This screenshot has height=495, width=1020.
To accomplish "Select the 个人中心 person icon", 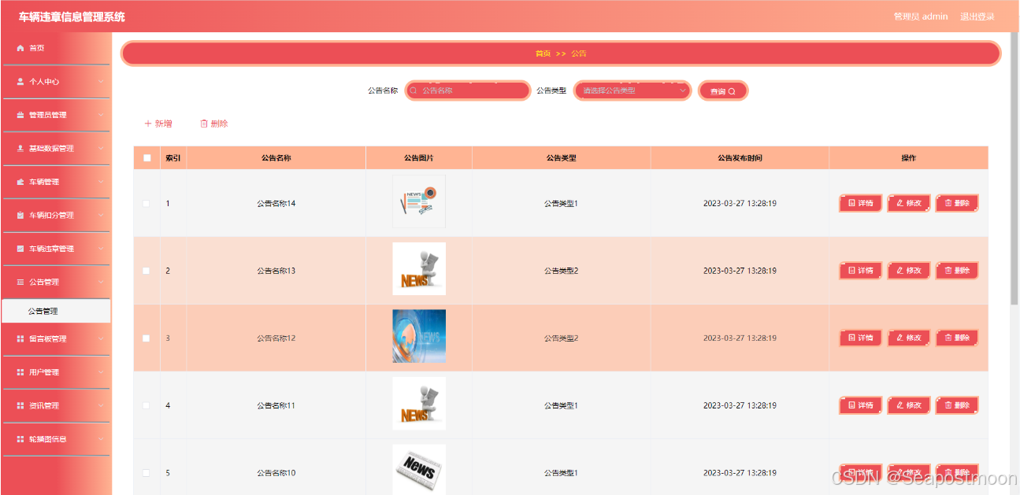I will pos(21,81).
